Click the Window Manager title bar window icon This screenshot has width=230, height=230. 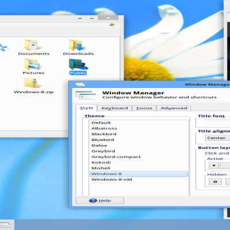coord(80,84)
